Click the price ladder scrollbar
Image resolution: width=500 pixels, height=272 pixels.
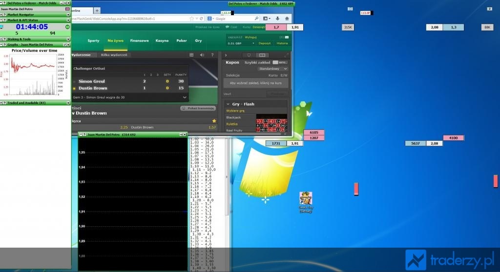point(227,177)
